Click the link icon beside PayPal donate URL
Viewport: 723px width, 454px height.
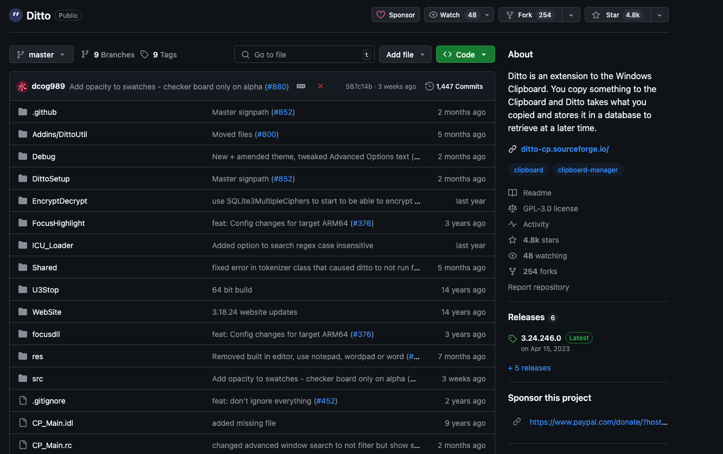point(517,422)
